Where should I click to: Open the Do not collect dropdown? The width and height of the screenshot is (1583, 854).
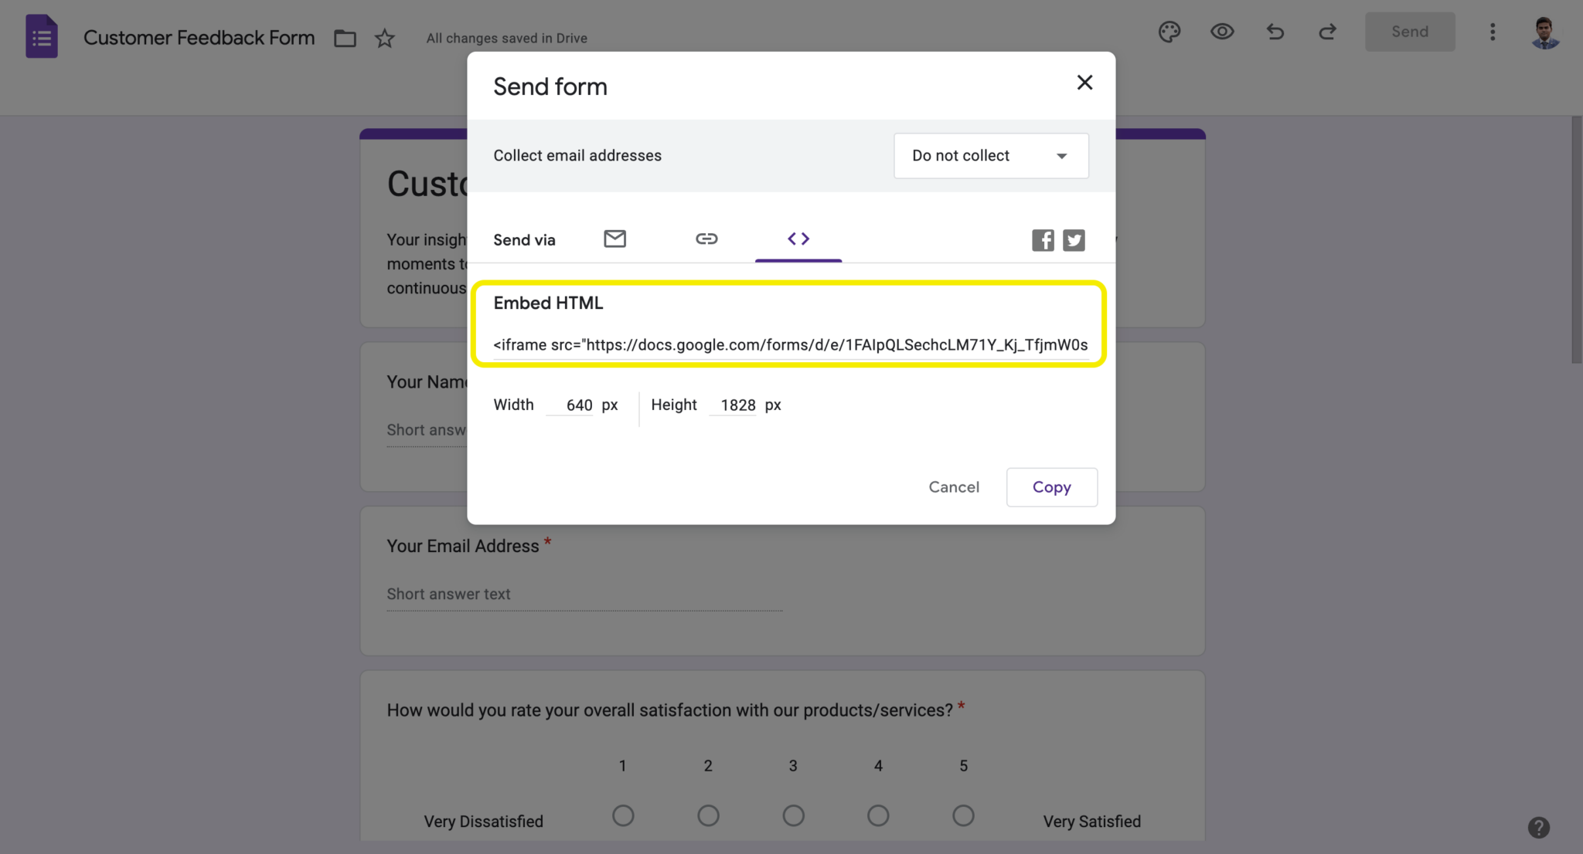pyautogui.click(x=990, y=155)
